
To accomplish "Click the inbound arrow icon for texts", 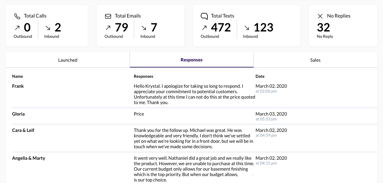I will point(247,28).
